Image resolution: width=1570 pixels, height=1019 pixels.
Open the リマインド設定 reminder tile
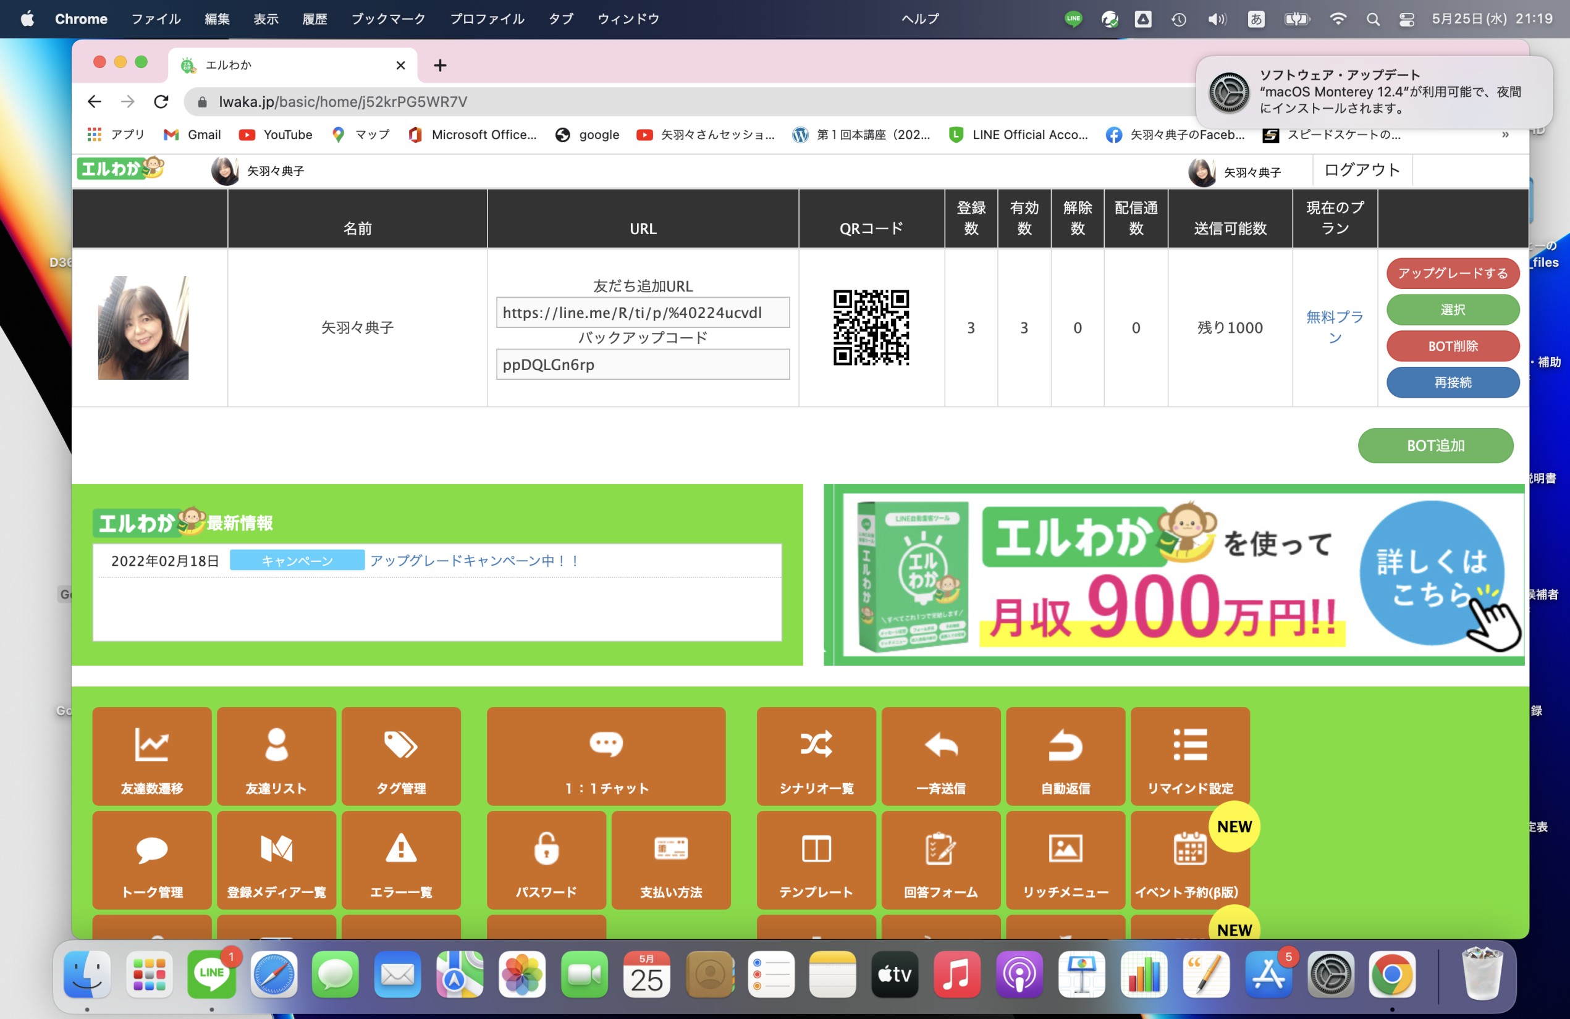[x=1190, y=756]
